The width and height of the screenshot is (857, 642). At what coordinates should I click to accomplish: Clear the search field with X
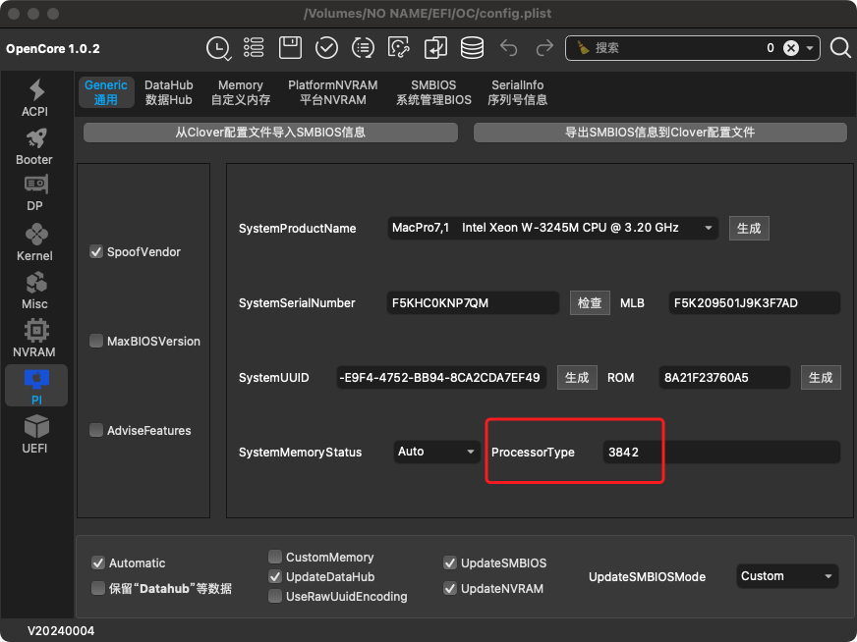click(791, 48)
